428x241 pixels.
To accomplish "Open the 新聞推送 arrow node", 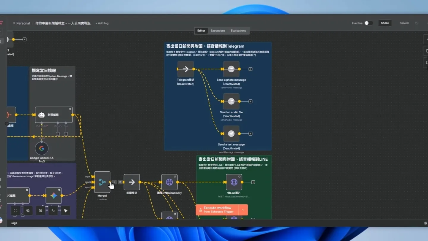I will pos(132,182).
